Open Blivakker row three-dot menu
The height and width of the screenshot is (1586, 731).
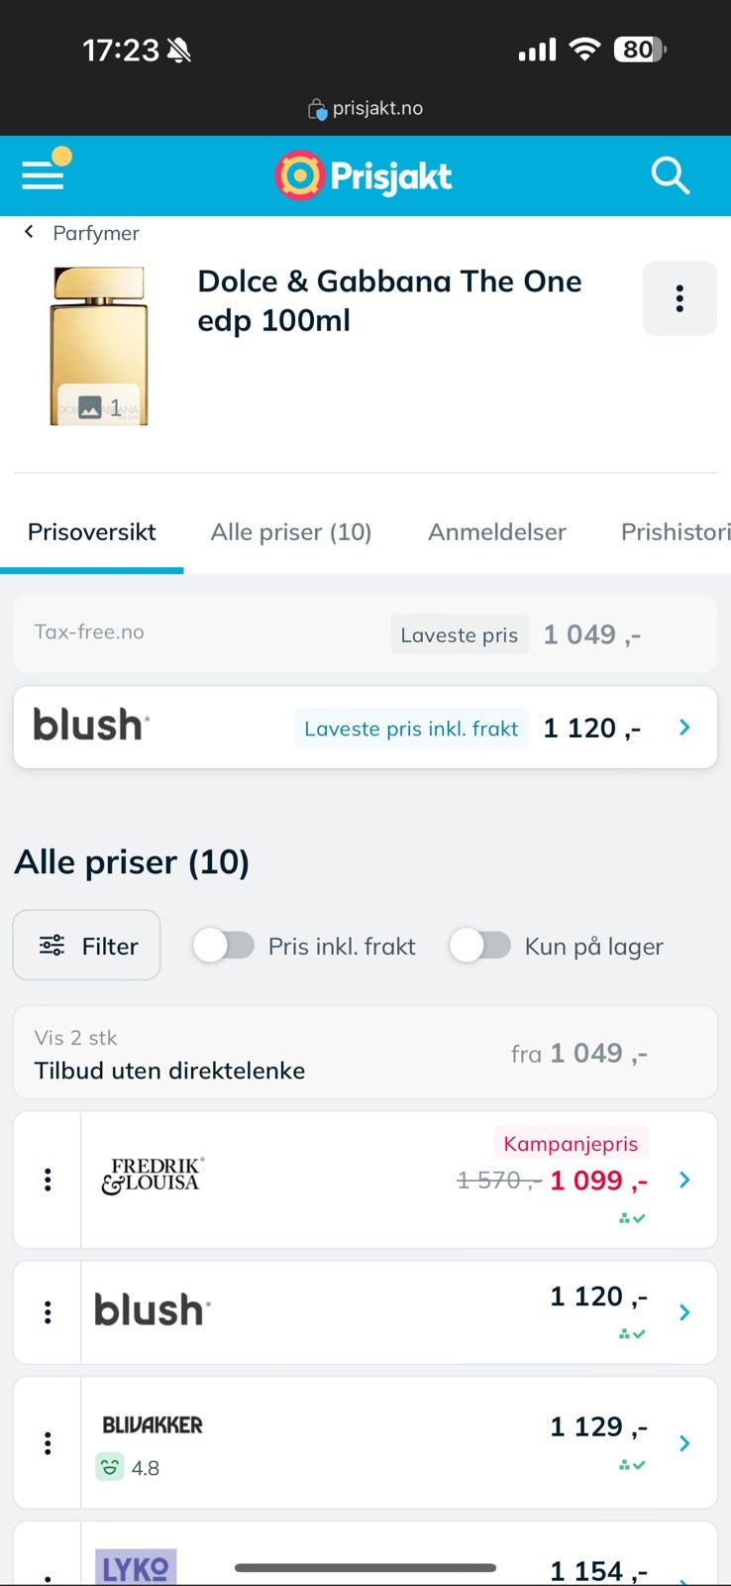click(48, 1443)
